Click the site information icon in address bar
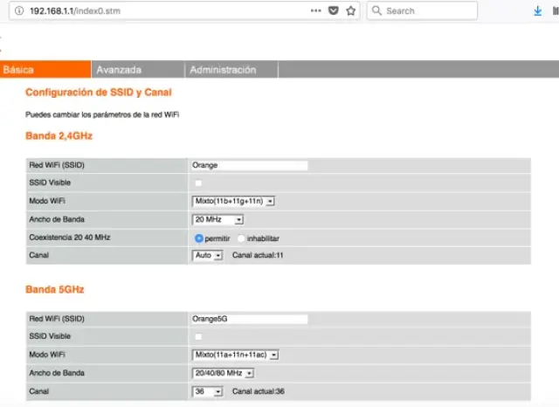The height and width of the screenshot is (407, 559). [x=18, y=10]
